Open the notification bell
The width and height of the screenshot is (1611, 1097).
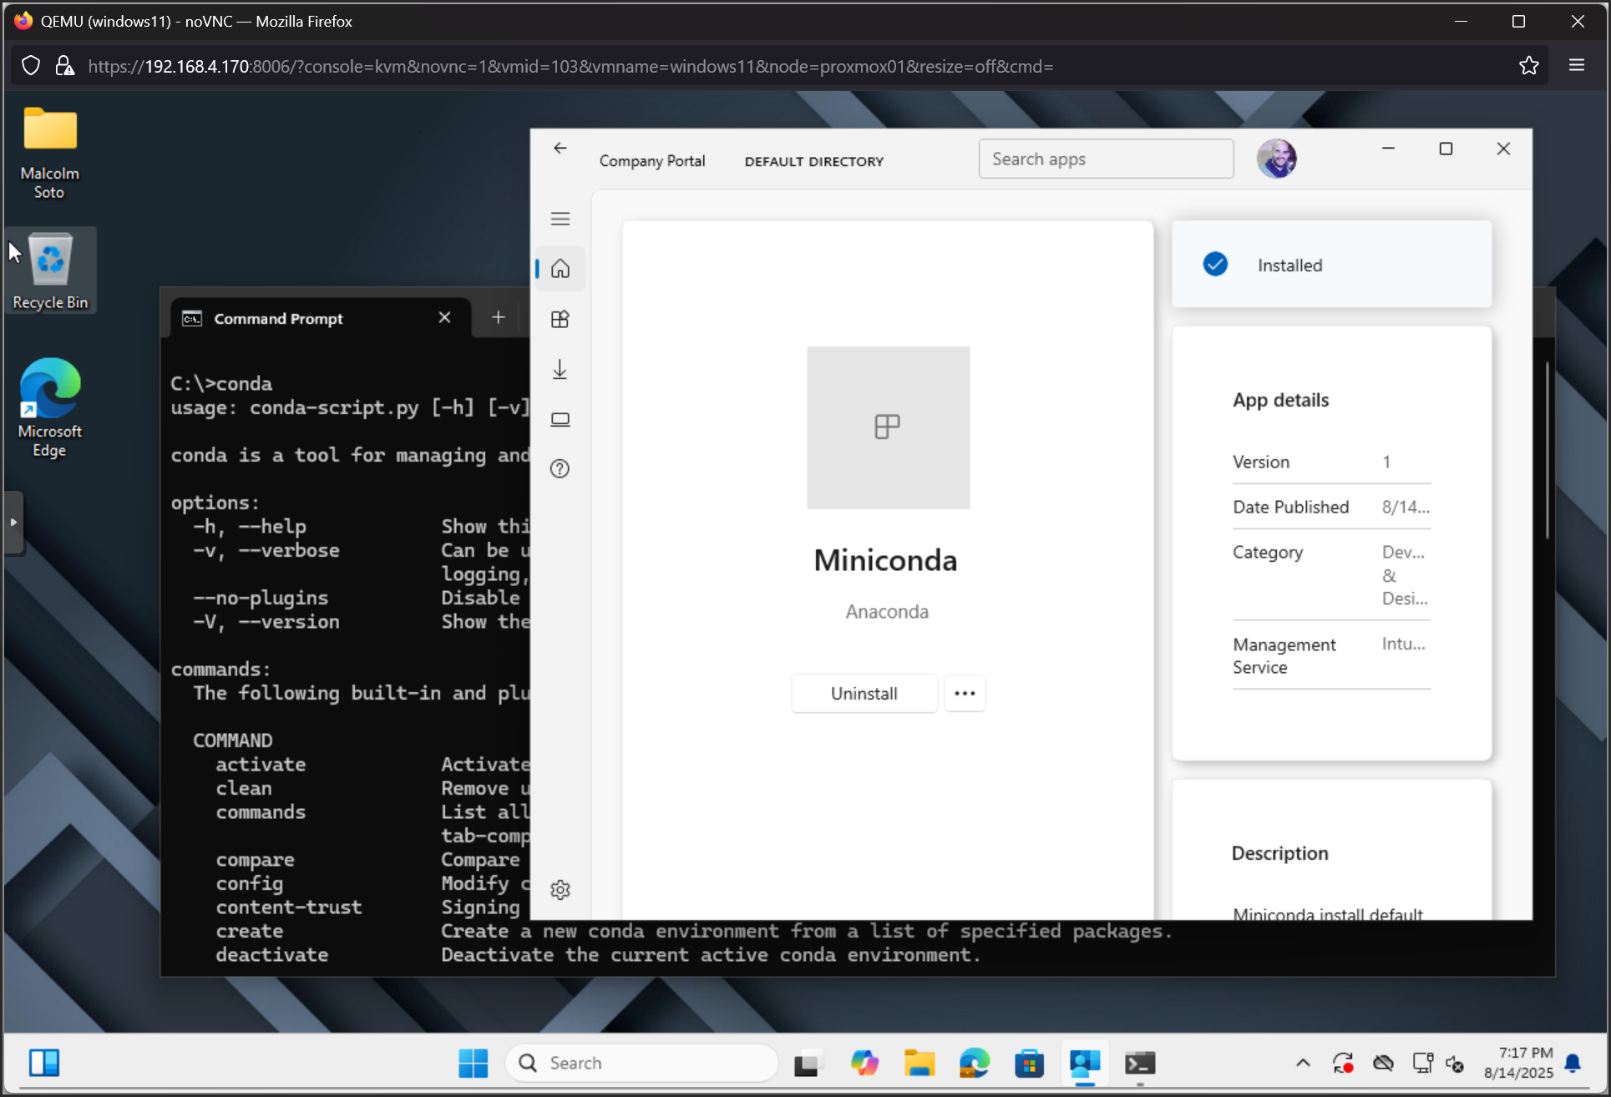click(1573, 1063)
